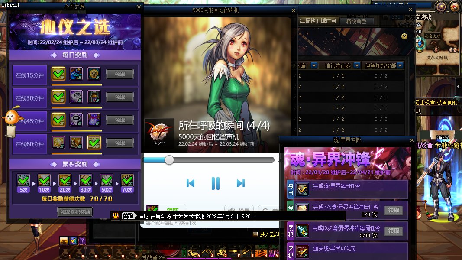
Task: Select the second reward icon in 在线60分钟 row
Action: pos(76,143)
